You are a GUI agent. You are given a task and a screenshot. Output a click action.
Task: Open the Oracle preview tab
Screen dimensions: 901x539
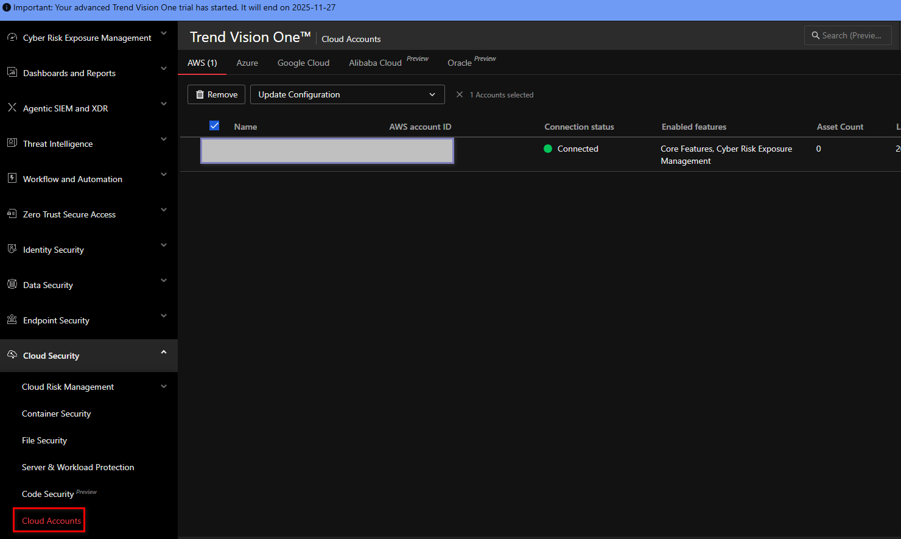coord(460,63)
